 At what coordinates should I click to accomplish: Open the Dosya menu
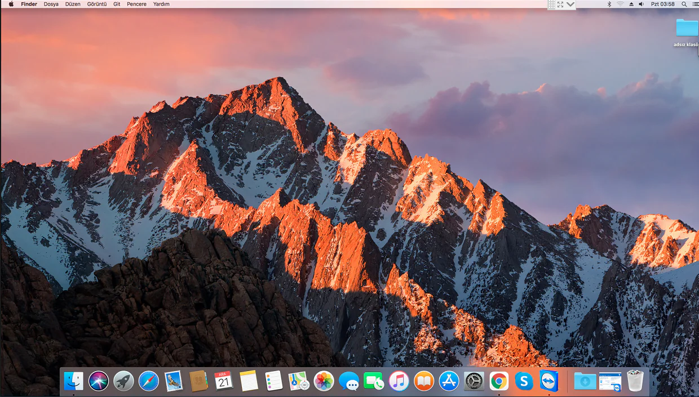coord(51,4)
